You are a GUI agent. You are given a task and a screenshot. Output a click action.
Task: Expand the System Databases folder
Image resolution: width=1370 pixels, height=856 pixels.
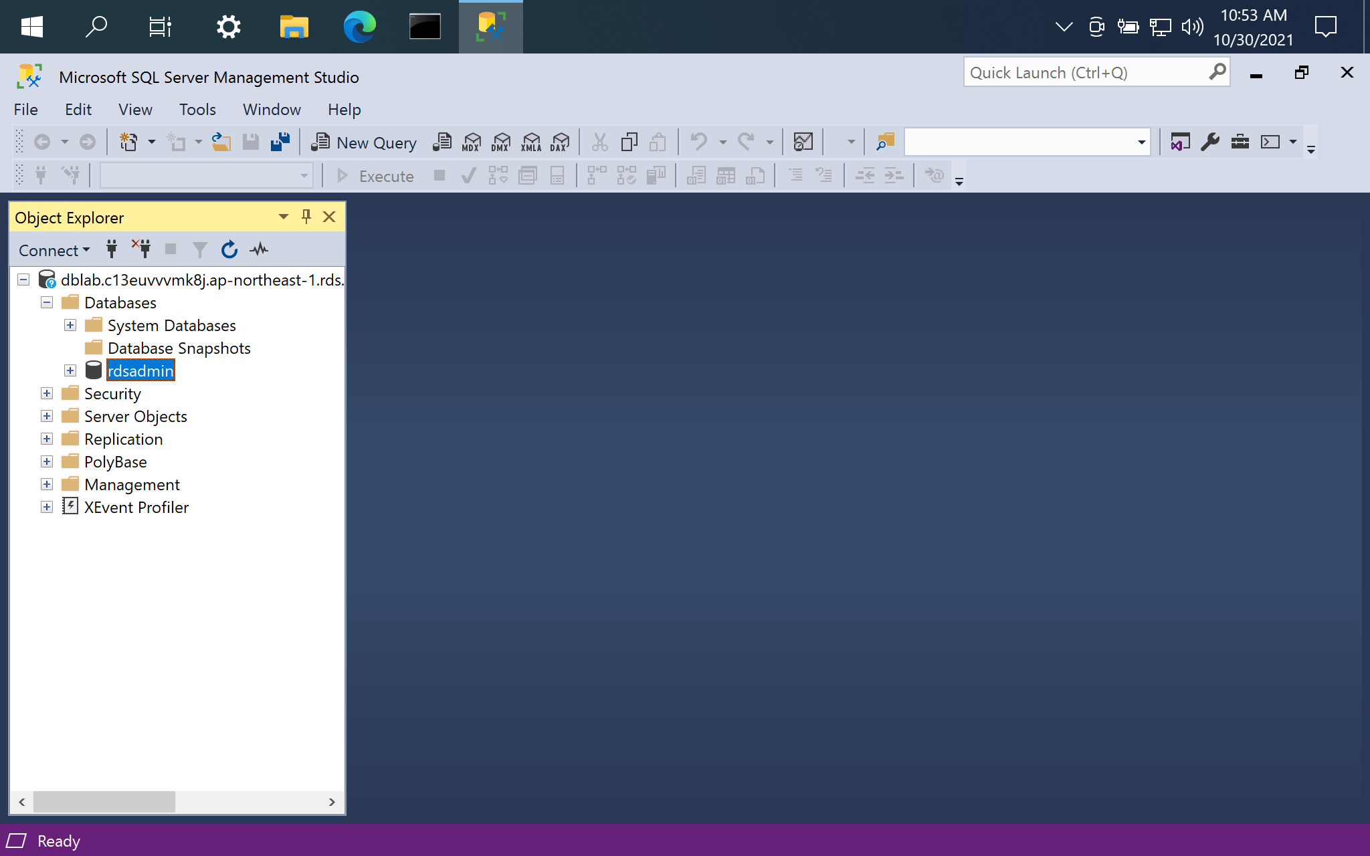click(x=70, y=324)
